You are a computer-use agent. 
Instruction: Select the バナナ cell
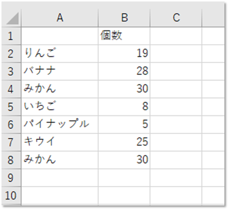pos(60,71)
